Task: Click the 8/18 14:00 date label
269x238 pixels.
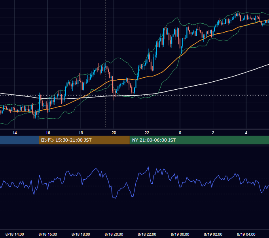Action: click(15, 234)
